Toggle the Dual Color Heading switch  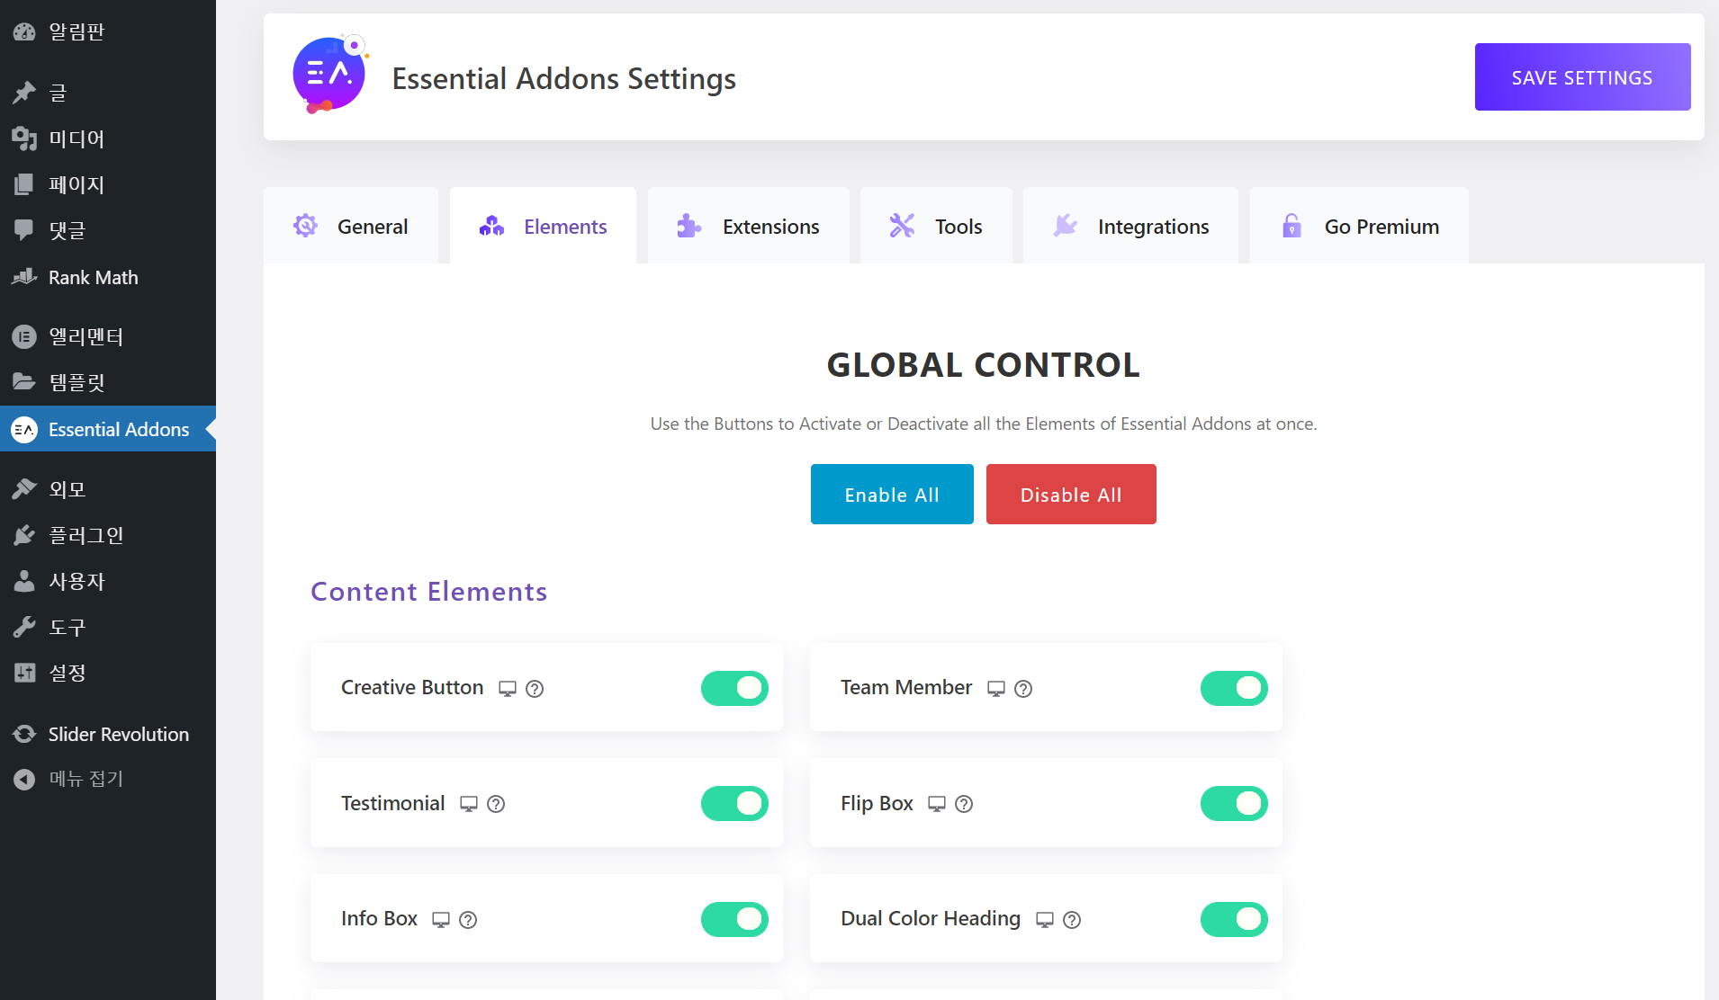coord(1234,919)
